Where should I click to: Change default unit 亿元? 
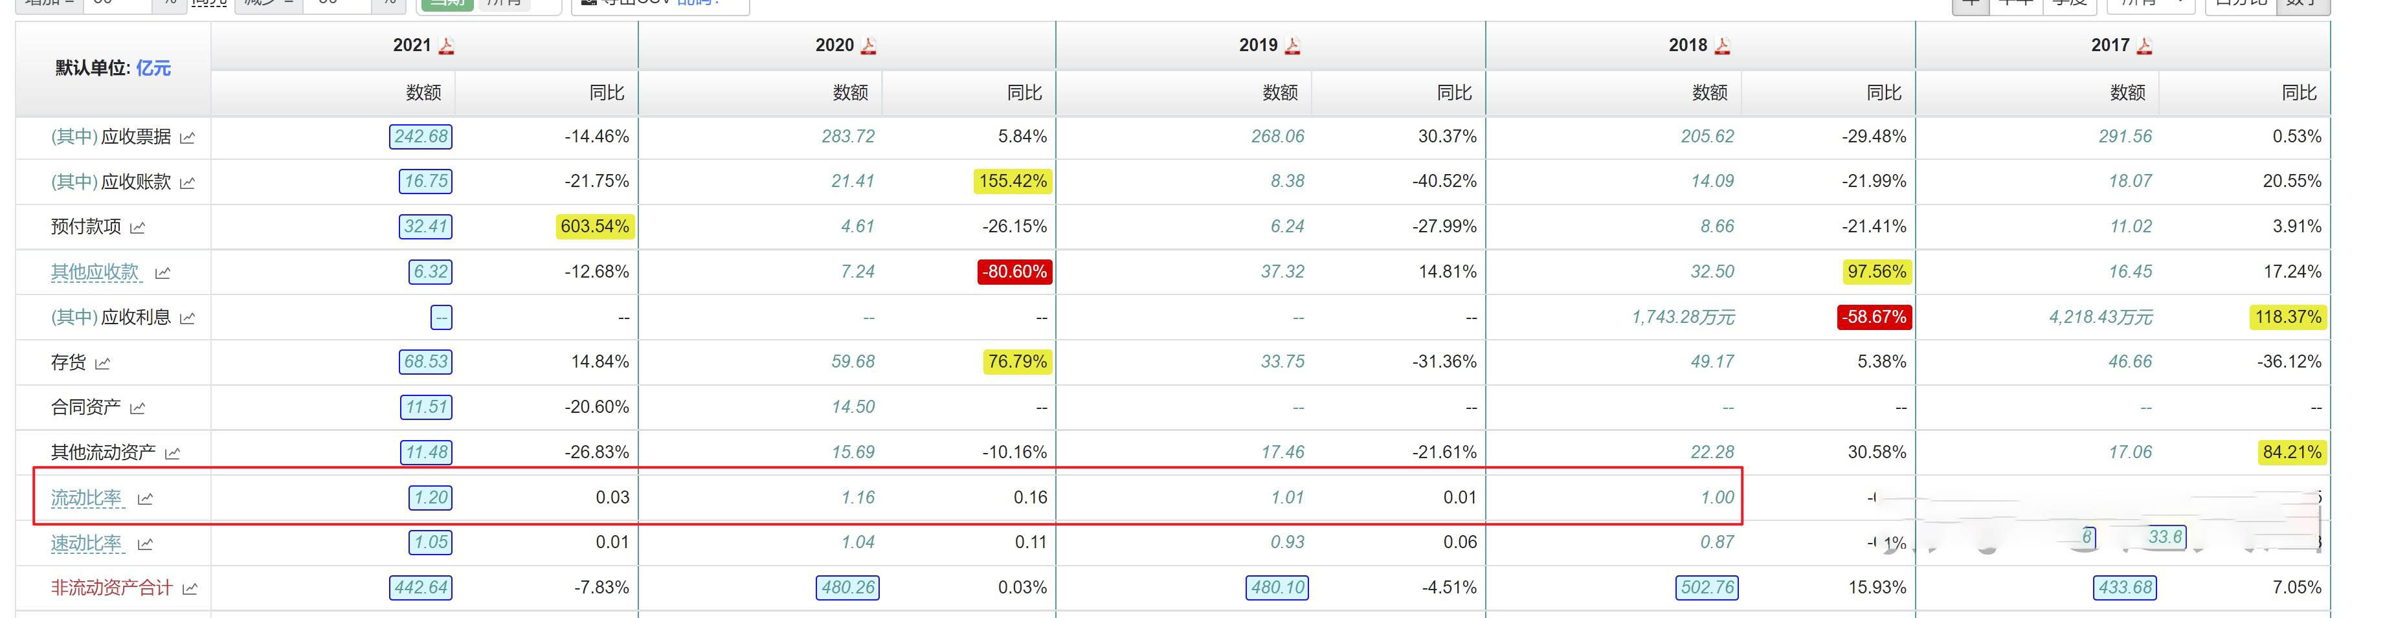point(153,69)
